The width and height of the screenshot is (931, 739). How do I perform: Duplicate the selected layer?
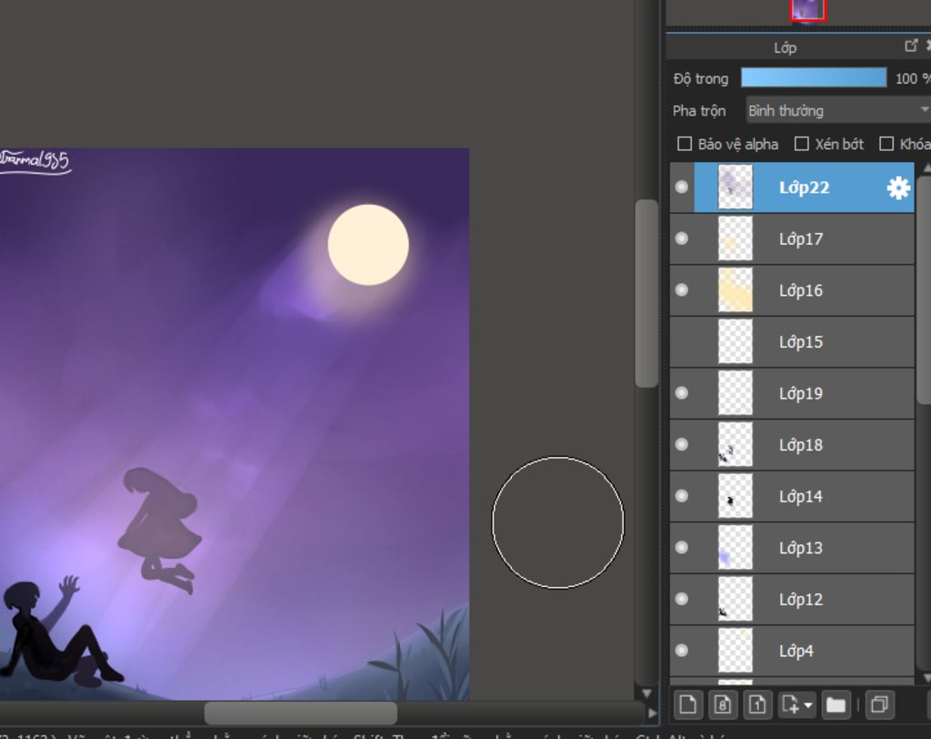[878, 704]
